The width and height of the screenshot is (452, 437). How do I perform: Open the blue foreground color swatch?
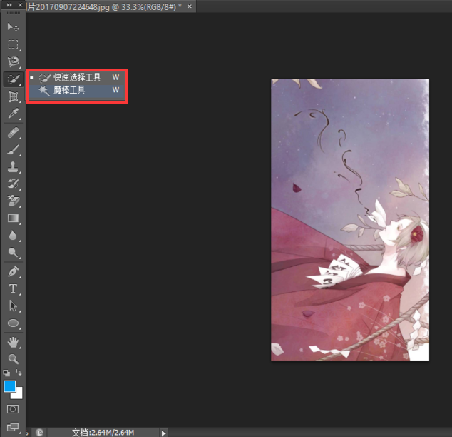pos(9,386)
